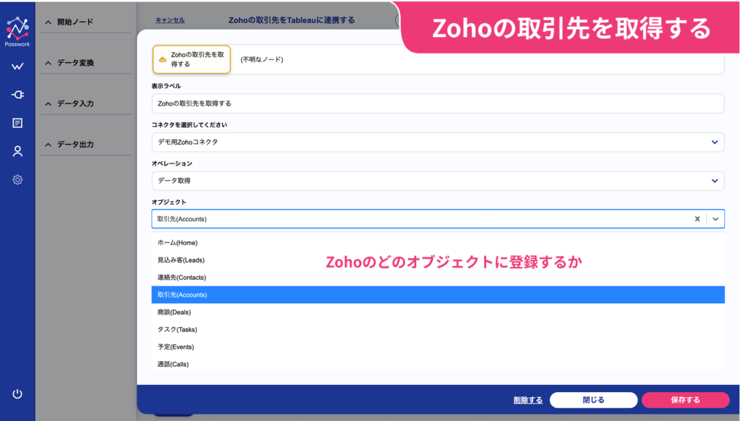Viewport: 741px width, 421px height.
Task: Open the workflow icon in sidebar
Action: click(17, 67)
